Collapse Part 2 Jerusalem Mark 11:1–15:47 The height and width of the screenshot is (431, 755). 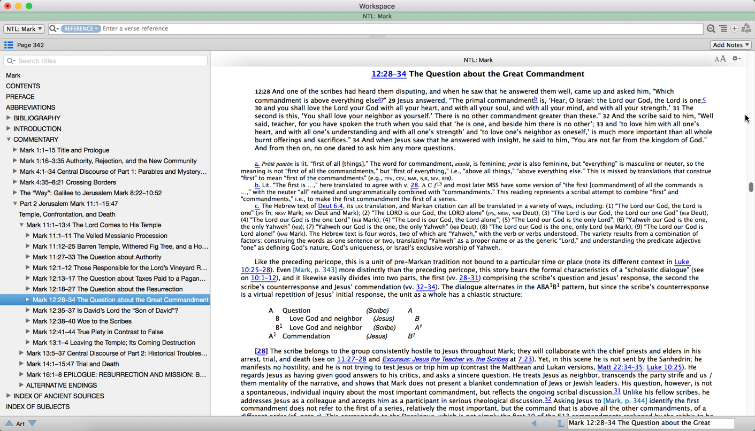pyautogui.click(x=15, y=203)
